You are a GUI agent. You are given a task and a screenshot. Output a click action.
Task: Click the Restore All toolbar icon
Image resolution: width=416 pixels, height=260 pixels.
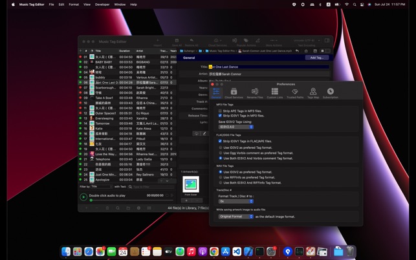click(x=192, y=41)
